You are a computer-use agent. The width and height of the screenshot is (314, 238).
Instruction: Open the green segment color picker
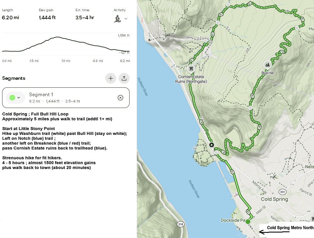12,97
